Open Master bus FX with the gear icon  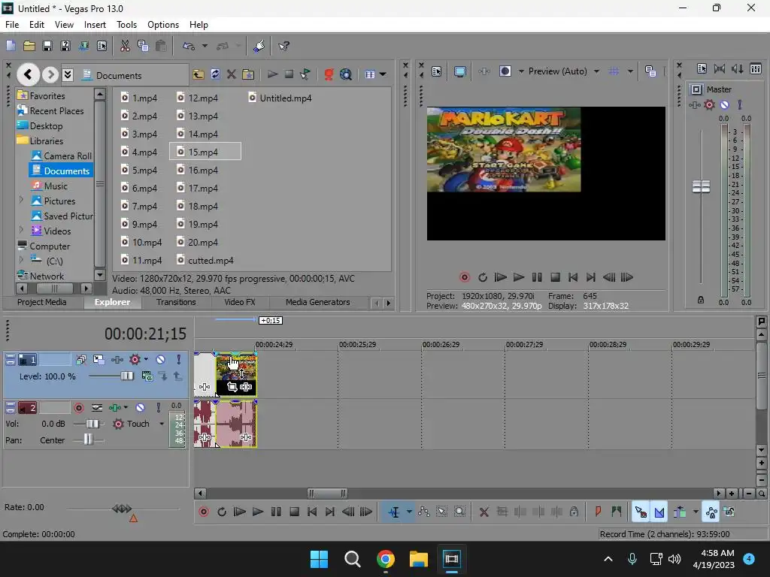click(x=709, y=104)
